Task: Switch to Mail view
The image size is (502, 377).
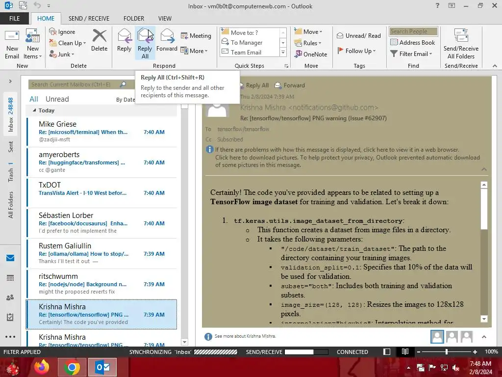Action: 10,258
